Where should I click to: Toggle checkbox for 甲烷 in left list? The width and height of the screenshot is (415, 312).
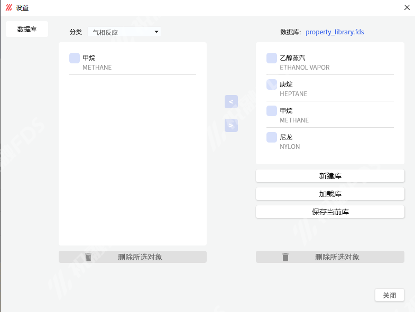click(x=75, y=58)
